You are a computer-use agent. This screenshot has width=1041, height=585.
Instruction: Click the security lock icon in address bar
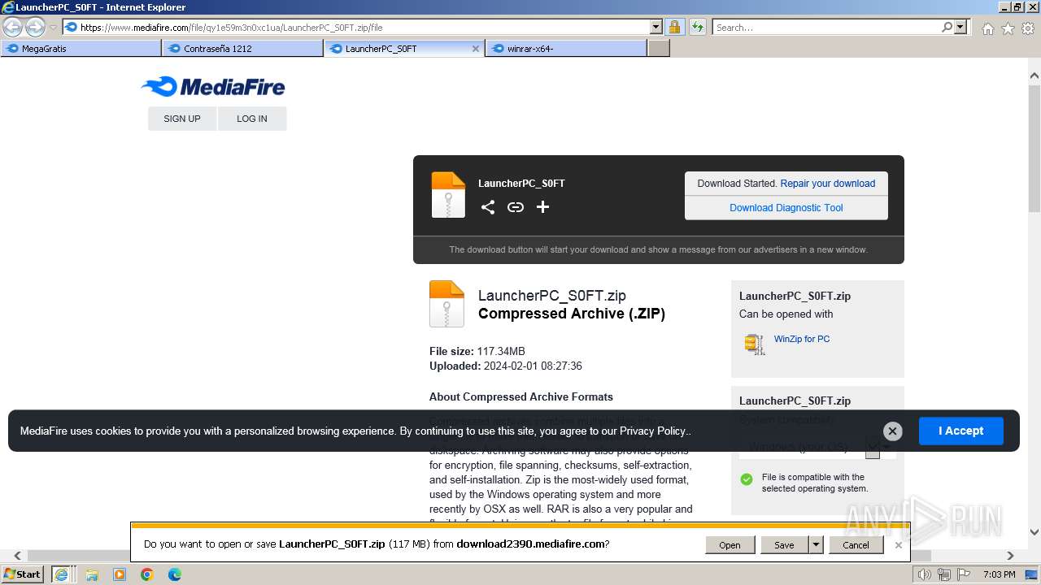[x=674, y=28]
